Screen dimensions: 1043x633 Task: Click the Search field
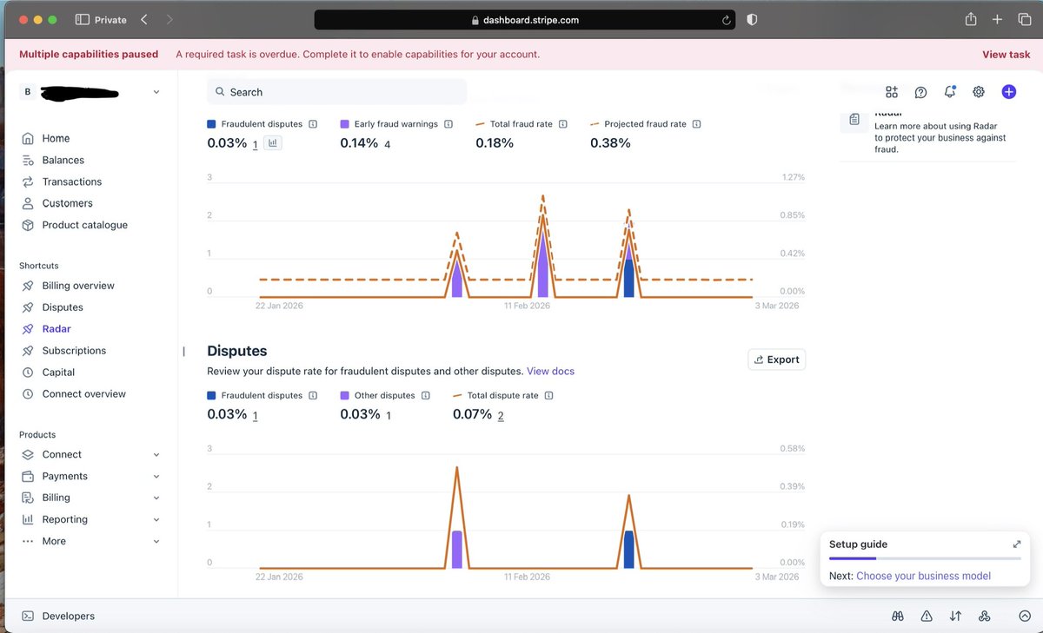pyautogui.click(x=336, y=92)
